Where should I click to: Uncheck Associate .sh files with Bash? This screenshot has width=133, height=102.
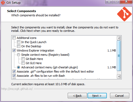click(x=14, y=76)
